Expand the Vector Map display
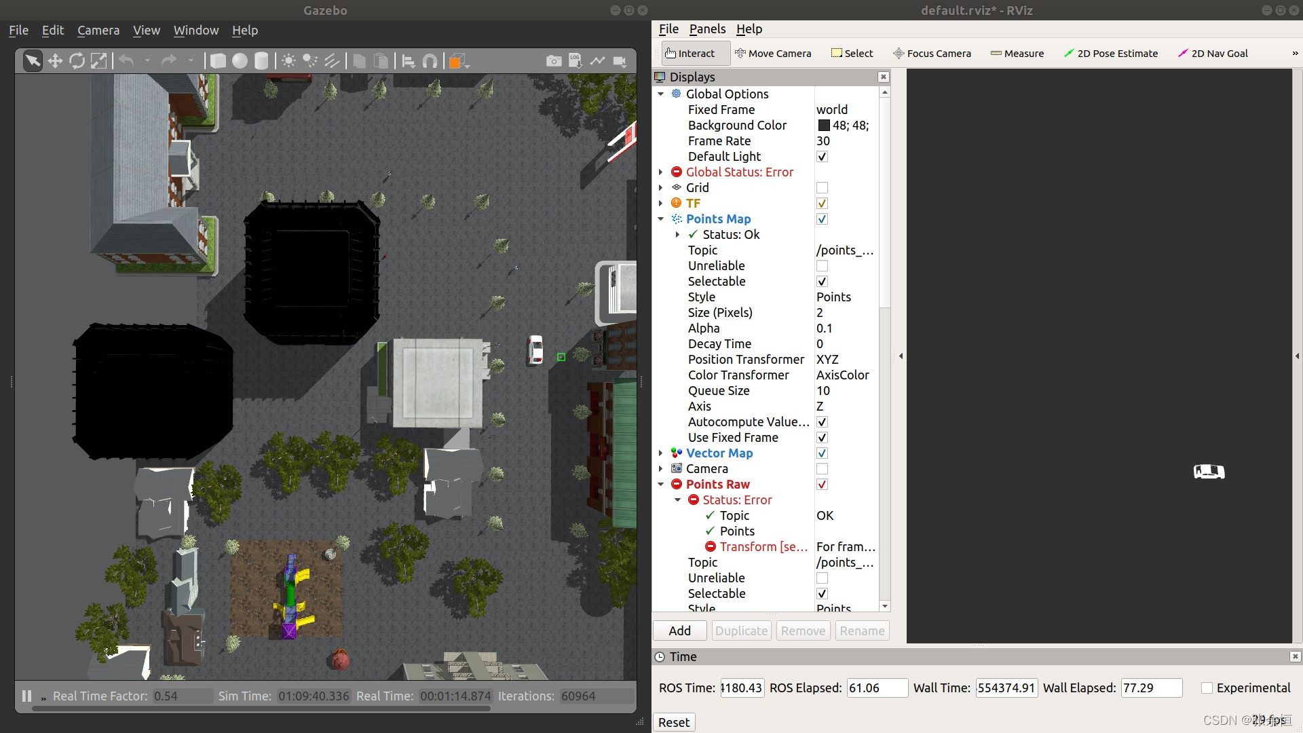This screenshot has height=733, width=1303. point(660,453)
